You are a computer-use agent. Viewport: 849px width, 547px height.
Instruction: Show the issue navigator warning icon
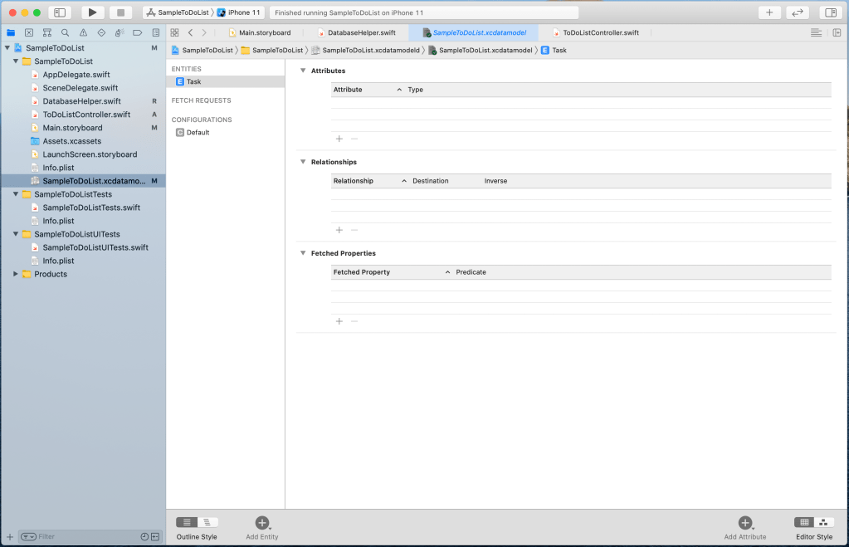click(84, 32)
